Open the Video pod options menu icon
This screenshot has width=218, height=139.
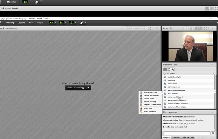[213, 28]
